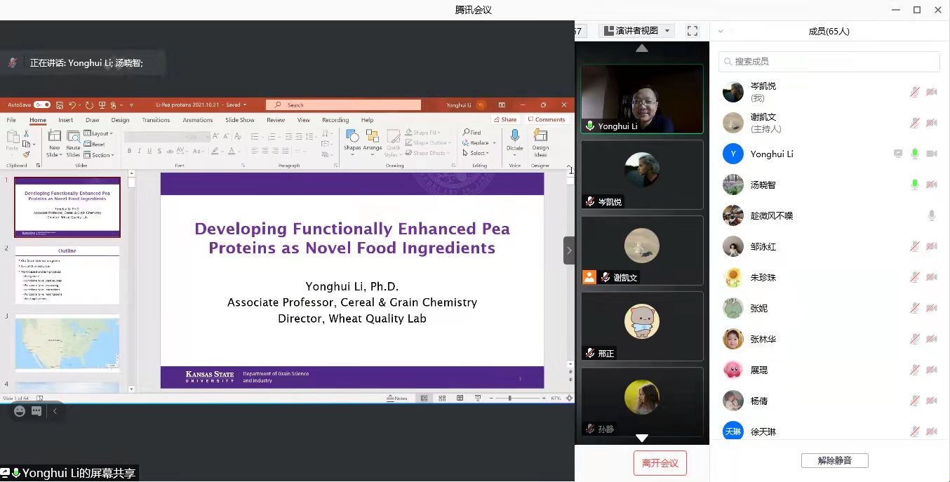Switch to the Animations tab

point(198,120)
